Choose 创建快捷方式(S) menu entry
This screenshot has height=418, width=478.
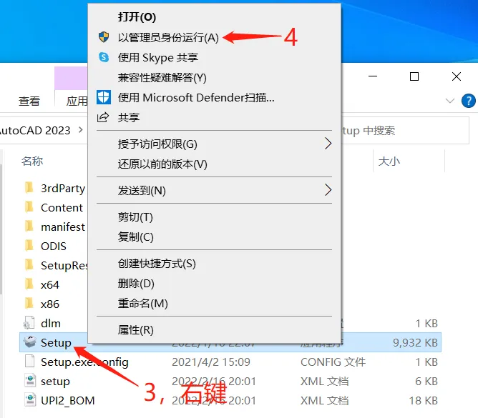click(x=157, y=264)
